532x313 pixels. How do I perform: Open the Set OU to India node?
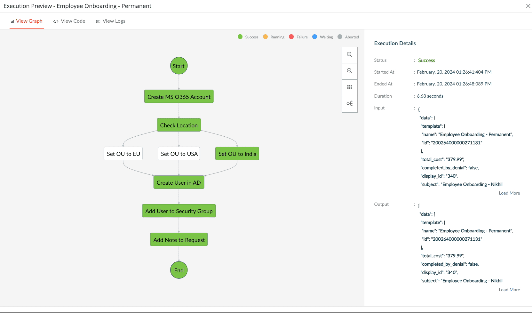237,154
